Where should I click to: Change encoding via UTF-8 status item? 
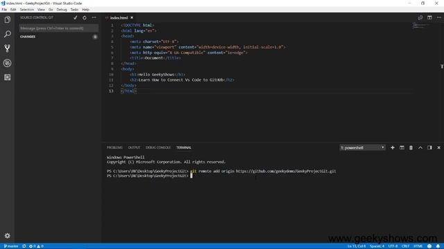[x=393, y=246]
